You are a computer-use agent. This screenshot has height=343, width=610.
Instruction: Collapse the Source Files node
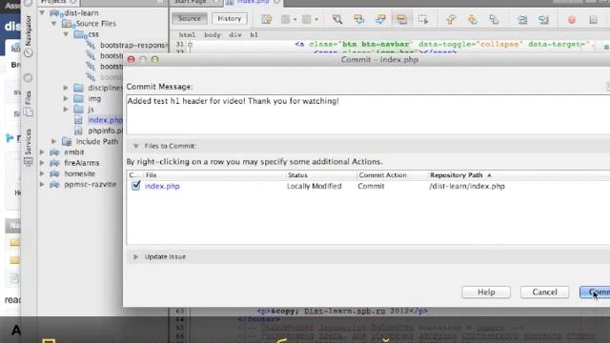54,24
